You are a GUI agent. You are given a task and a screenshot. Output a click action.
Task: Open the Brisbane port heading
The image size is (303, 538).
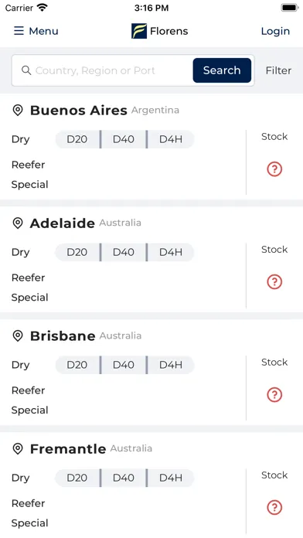tap(63, 336)
